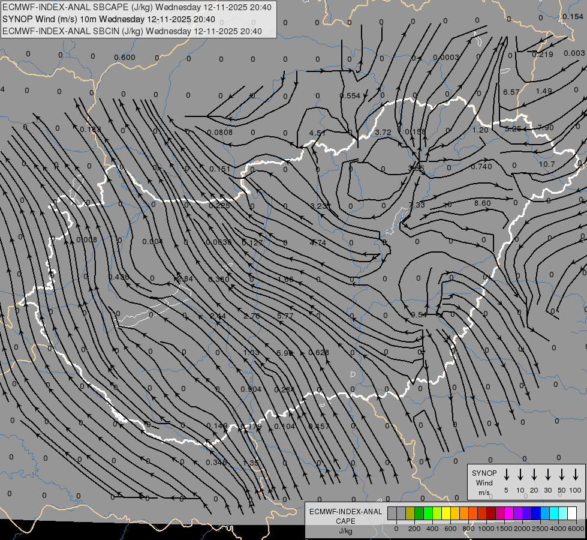Screen dimensions: 587x540
Task: Click the map value 8.60
Action: 483,203
